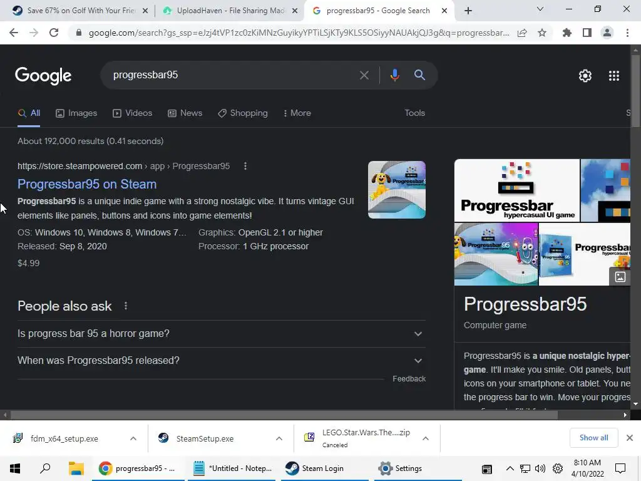
Task: Open the Extensions puzzle icon
Action: click(567, 33)
